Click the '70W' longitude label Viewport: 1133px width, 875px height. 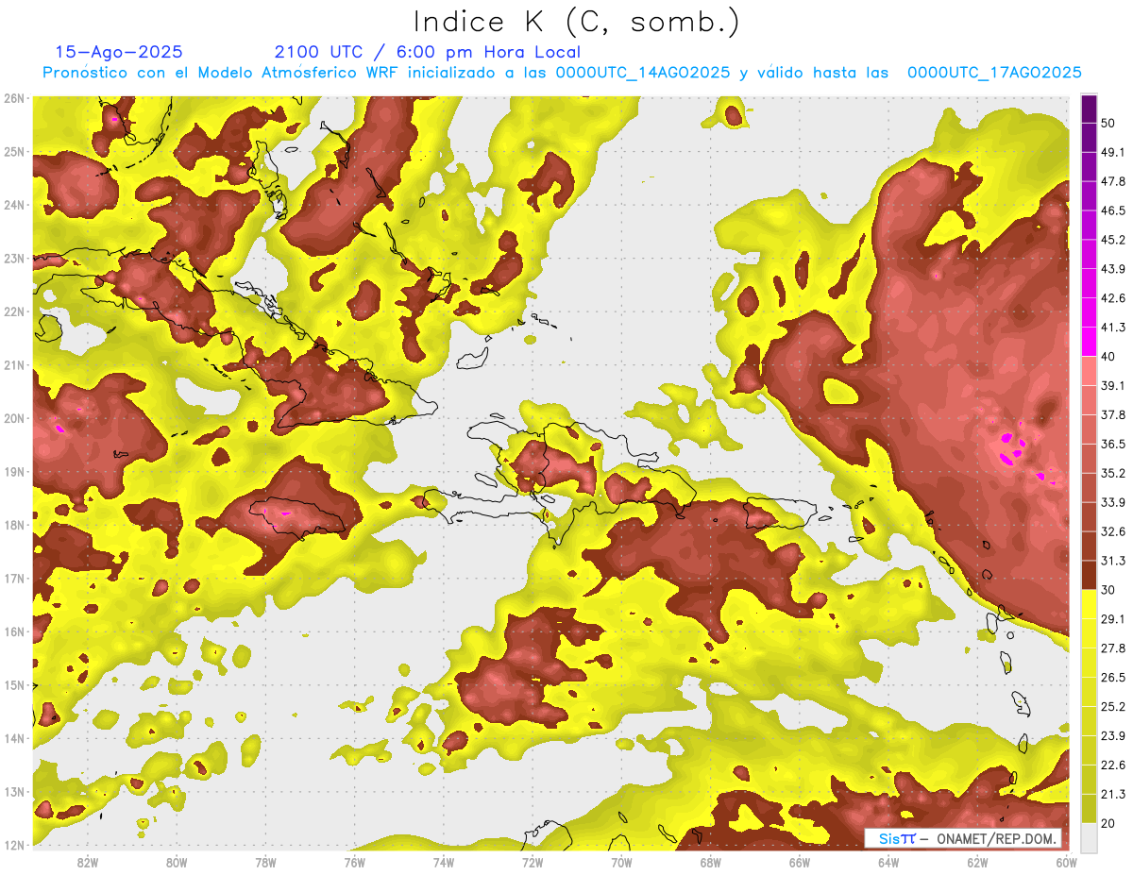point(621,863)
